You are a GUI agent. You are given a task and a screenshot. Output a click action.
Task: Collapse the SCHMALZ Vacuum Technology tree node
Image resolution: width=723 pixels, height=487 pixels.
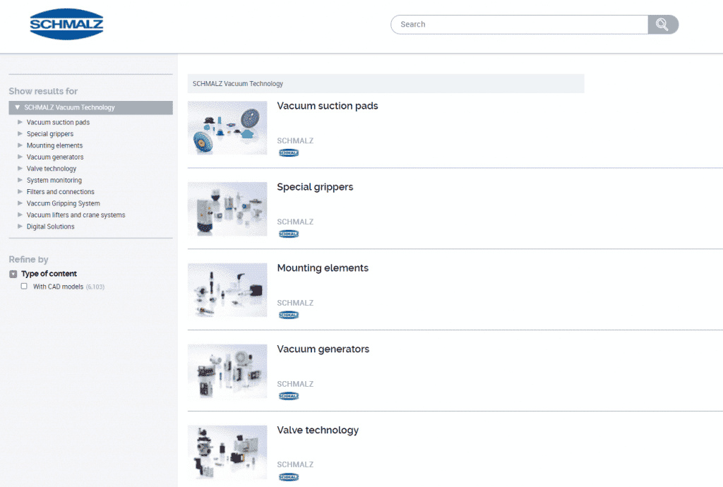pos(18,107)
